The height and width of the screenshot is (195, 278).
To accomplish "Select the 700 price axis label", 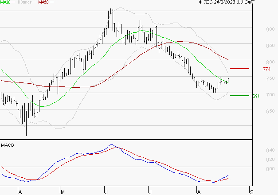I will (257, 95).
